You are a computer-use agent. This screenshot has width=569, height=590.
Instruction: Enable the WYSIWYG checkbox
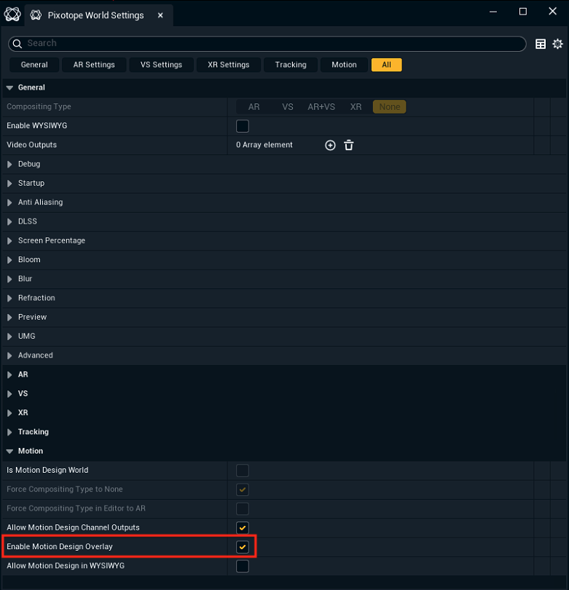click(243, 126)
